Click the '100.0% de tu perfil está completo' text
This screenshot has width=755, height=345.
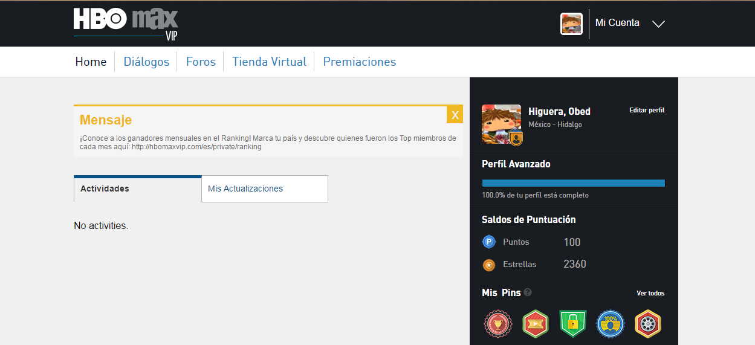[x=535, y=195]
